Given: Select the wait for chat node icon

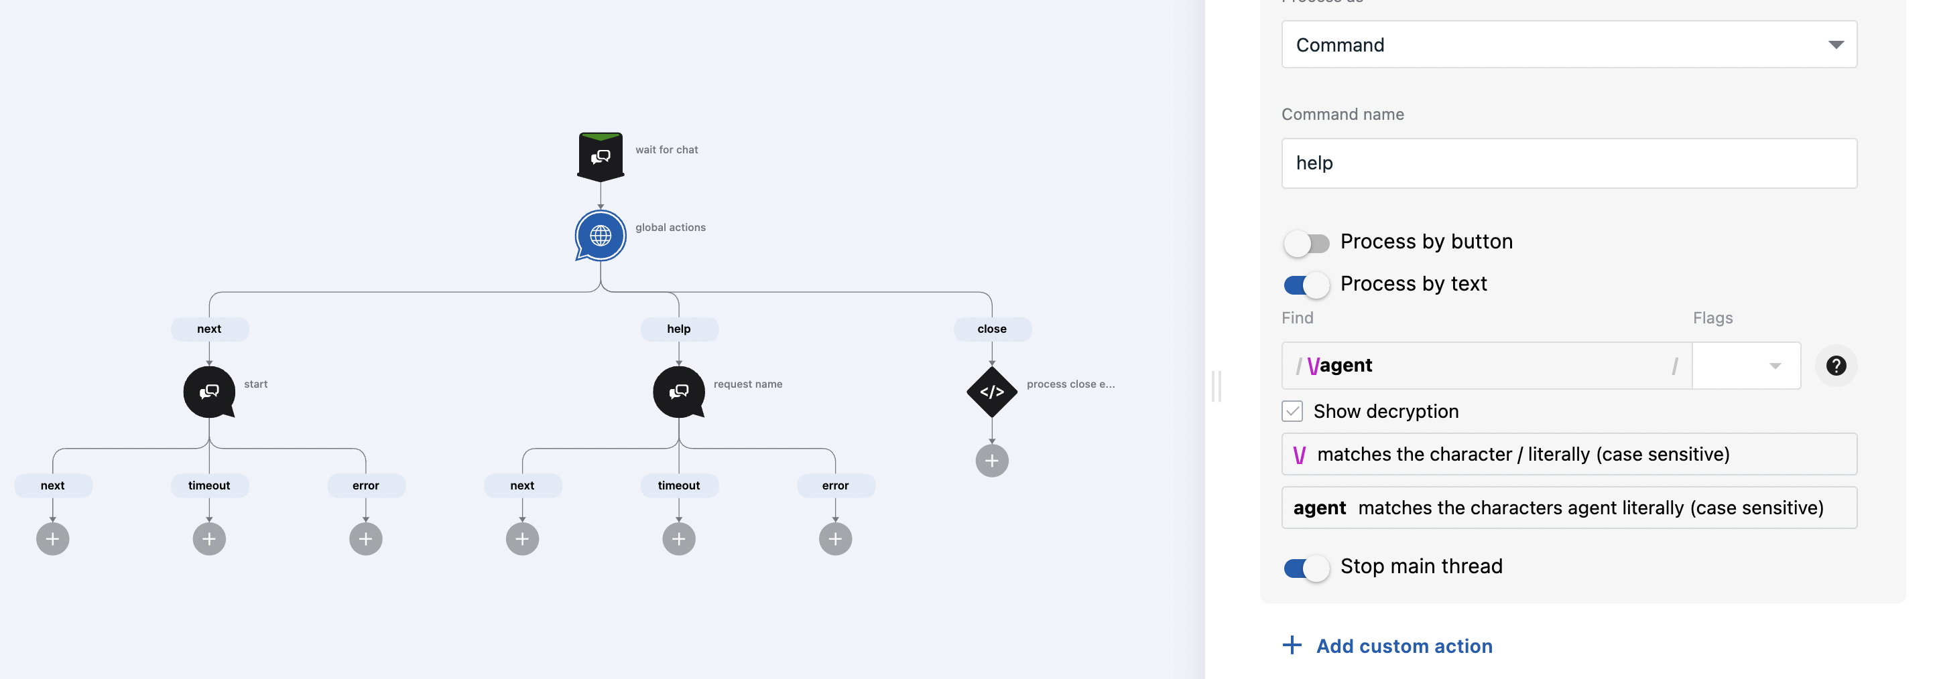Looking at the screenshot, I should tap(601, 157).
